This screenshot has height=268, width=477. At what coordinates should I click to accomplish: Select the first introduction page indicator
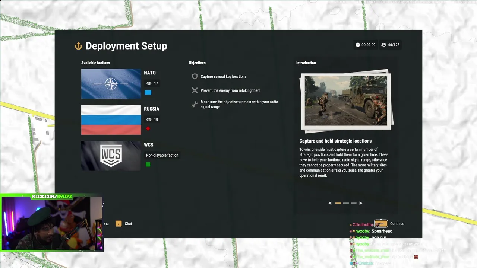tap(338, 203)
